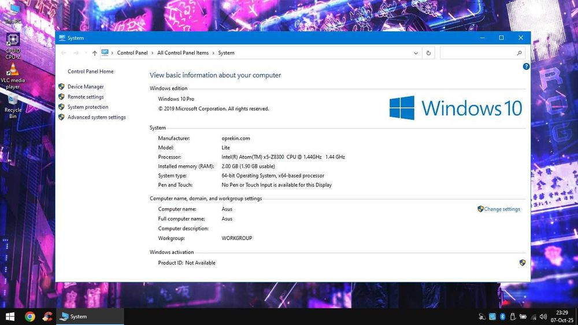578x325 pixels.
Task: Select All Control Panel Items breadcrumb
Action: tap(183, 53)
